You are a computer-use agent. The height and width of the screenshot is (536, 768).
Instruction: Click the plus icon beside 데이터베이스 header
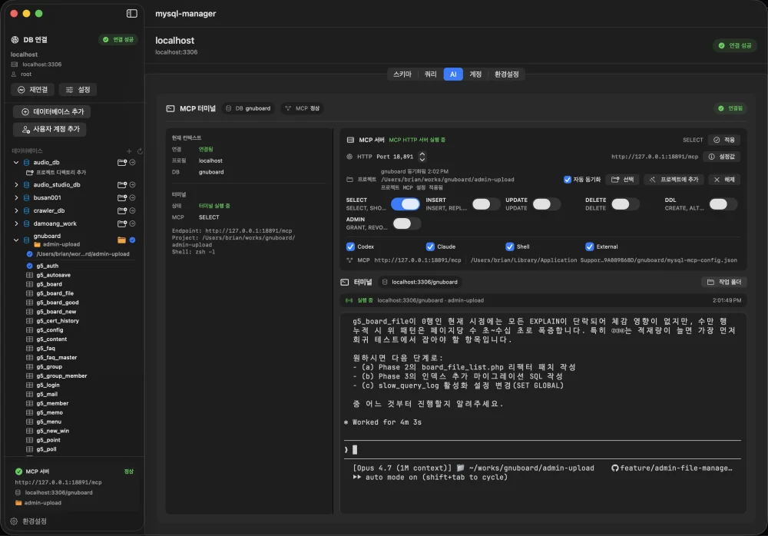pos(129,151)
